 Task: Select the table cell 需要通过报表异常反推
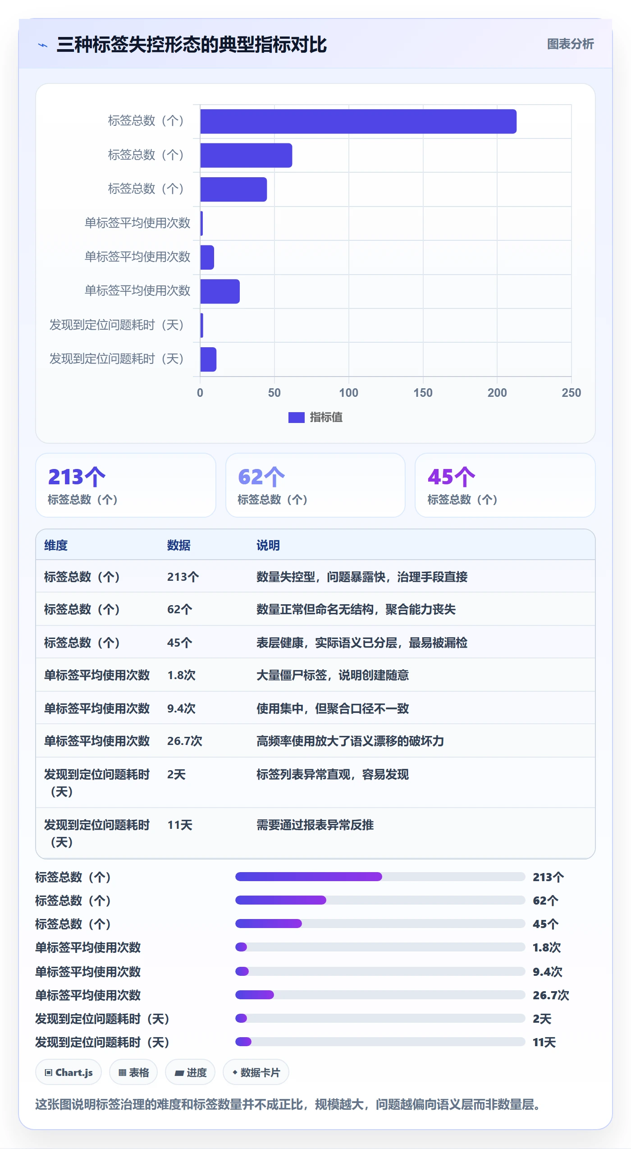[315, 825]
